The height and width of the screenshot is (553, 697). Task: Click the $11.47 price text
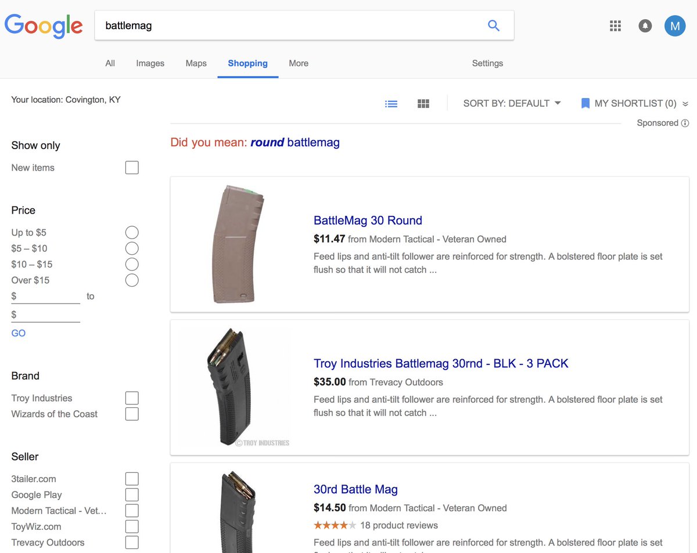[x=329, y=239]
